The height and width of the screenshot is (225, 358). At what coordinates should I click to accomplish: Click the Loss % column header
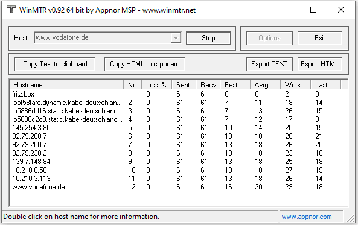[157, 85]
